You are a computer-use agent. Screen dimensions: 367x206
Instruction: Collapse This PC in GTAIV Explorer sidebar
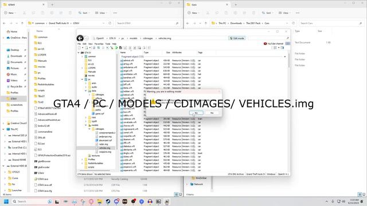(x=3, y=129)
